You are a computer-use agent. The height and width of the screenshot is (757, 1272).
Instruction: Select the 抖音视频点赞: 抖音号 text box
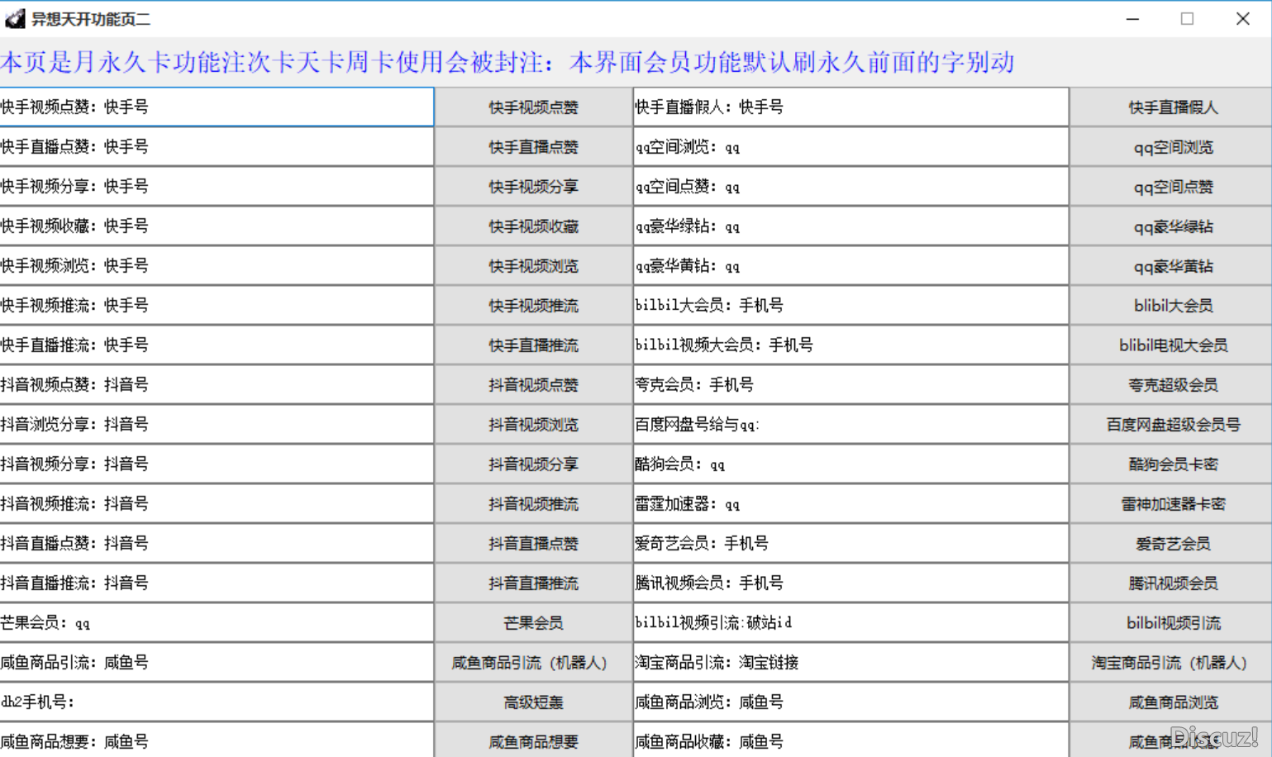(x=217, y=385)
